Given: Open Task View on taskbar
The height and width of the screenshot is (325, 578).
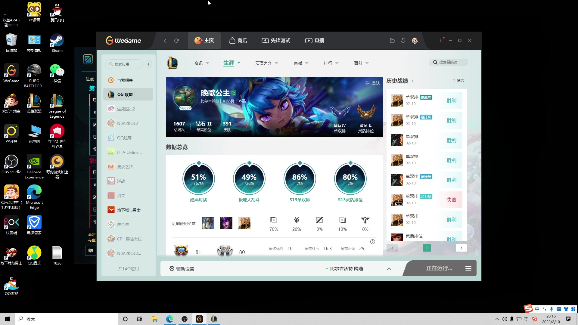Looking at the screenshot, I should pos(140,319).
